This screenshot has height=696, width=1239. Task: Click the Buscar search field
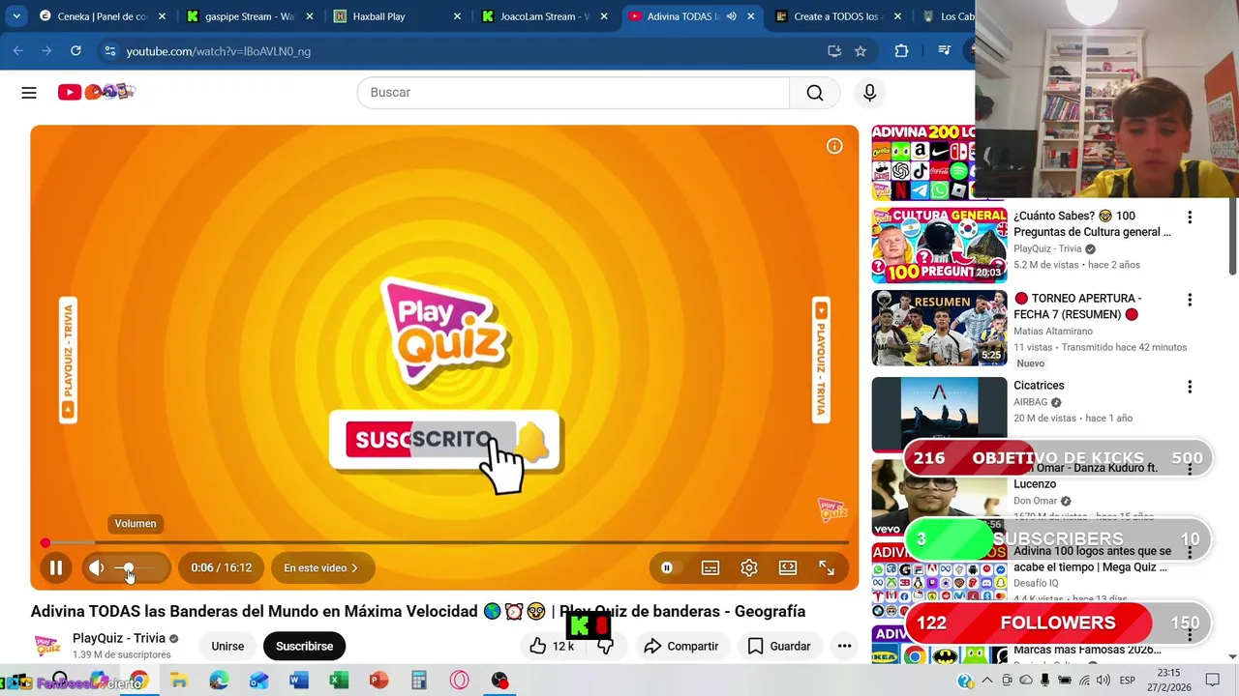[x=573, y=92]
